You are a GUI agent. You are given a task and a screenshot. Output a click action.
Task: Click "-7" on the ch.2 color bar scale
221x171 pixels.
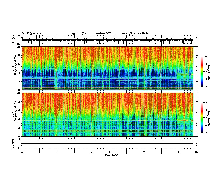[206, 133]
